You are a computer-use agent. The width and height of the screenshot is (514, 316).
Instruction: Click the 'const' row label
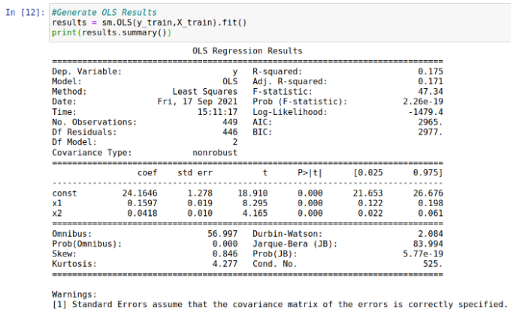(x=65, y=193)
